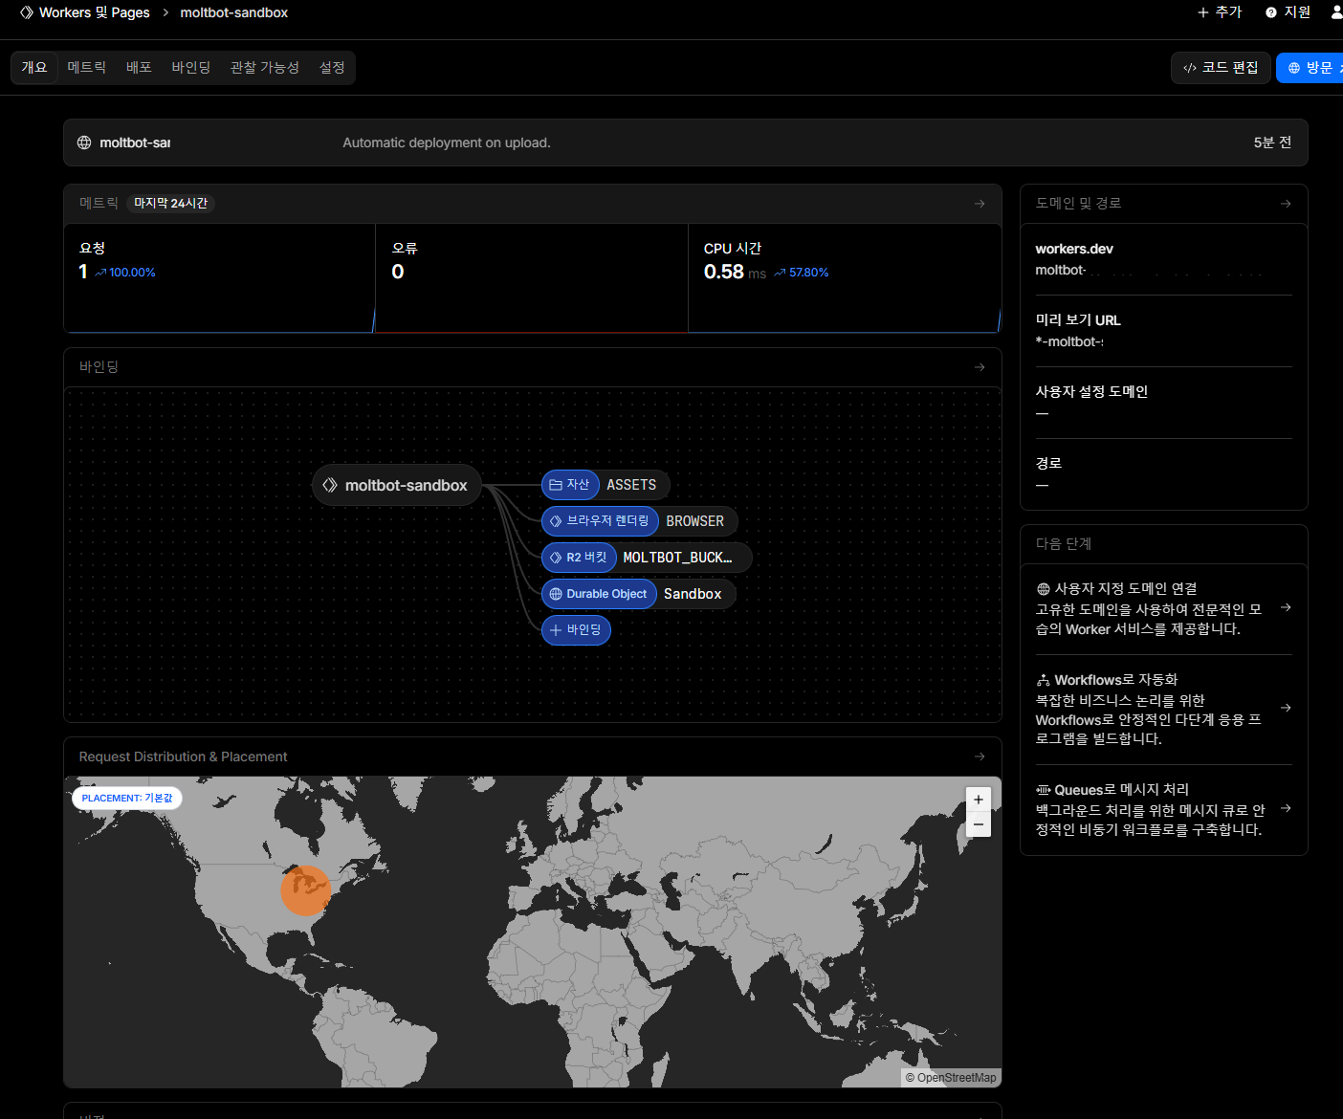Click the 미리 보기 URL entry

(1163, 331)
